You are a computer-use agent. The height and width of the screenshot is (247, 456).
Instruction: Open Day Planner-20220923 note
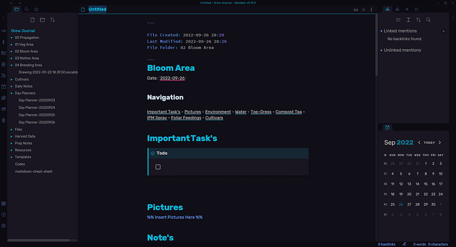click(36, 100)
